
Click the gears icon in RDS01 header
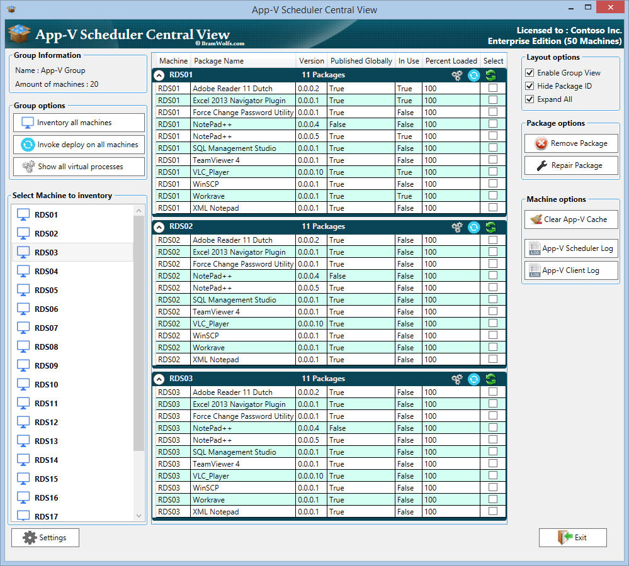(x=457, y=75)
